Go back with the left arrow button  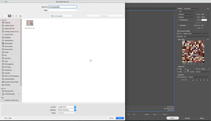point(3,16)
